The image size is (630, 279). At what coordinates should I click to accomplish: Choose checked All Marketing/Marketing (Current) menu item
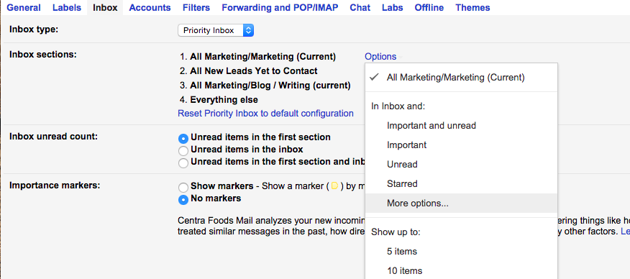coord(461,78)
